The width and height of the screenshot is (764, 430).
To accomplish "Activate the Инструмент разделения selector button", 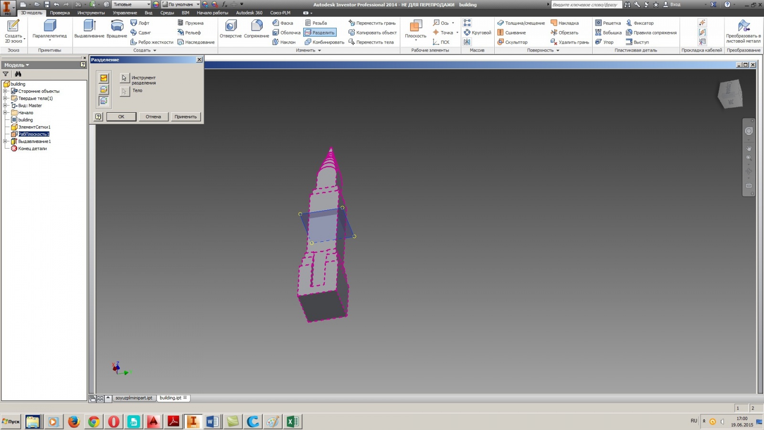I will [124, 77].
